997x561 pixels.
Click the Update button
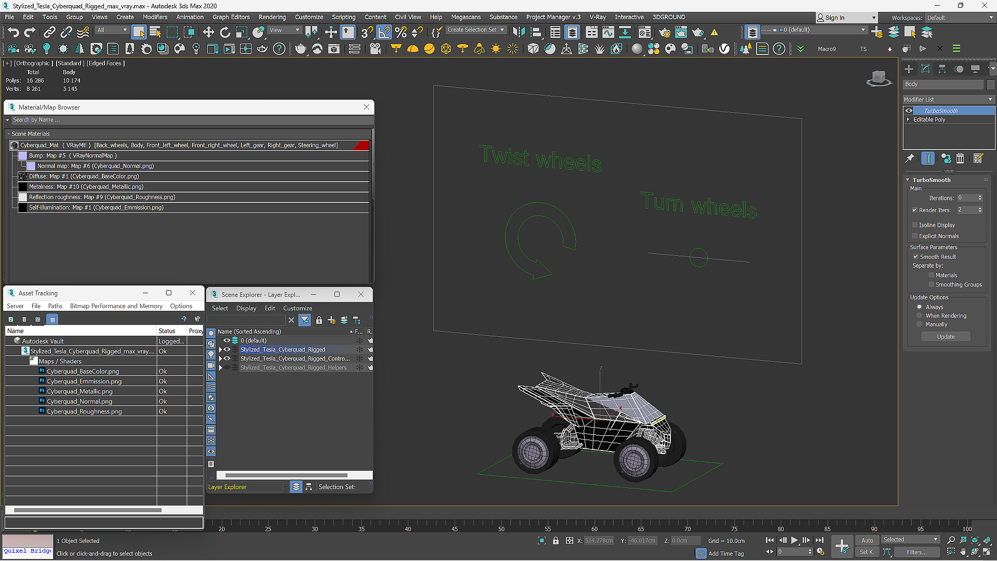(946, 337)
